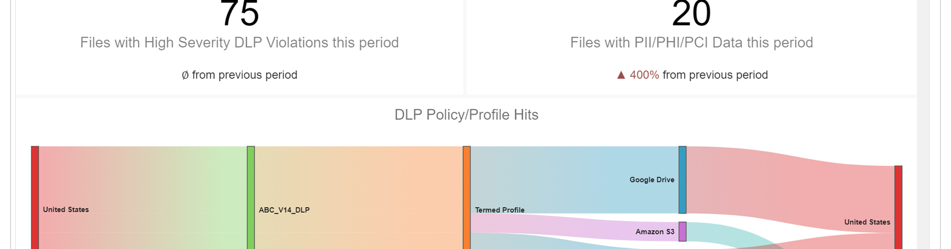Click 'Files with High Severity DLP Violations' caption
This screenshot has width=951, height=249.
point(239,43)
